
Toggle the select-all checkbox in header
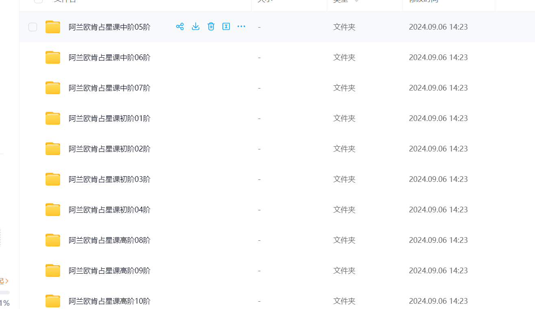click(x=38, y=1)
